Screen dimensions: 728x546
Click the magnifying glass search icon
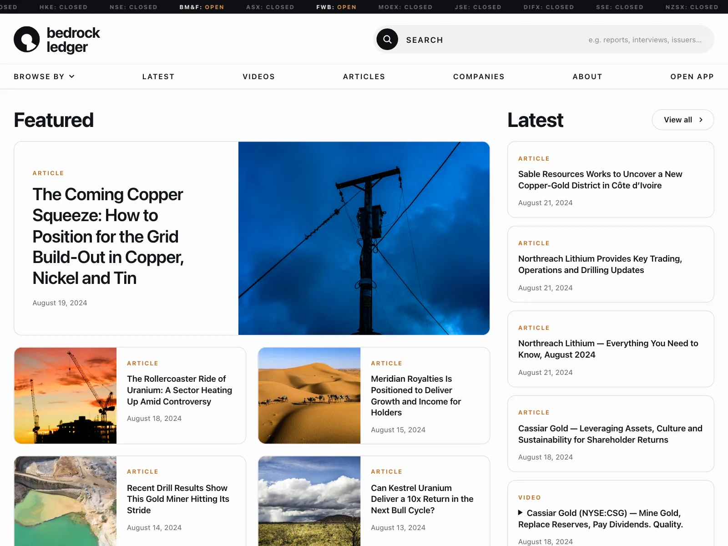pyautogui.click(x=387, y=40)
